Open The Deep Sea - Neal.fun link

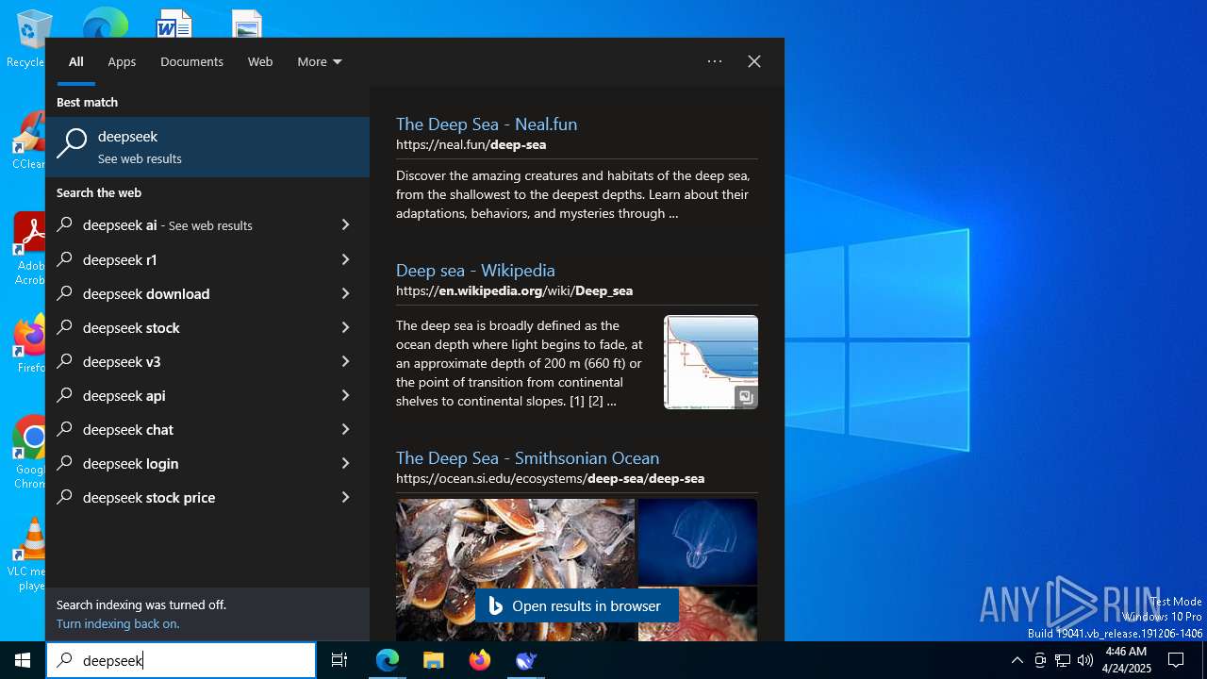tap(487, 124)
